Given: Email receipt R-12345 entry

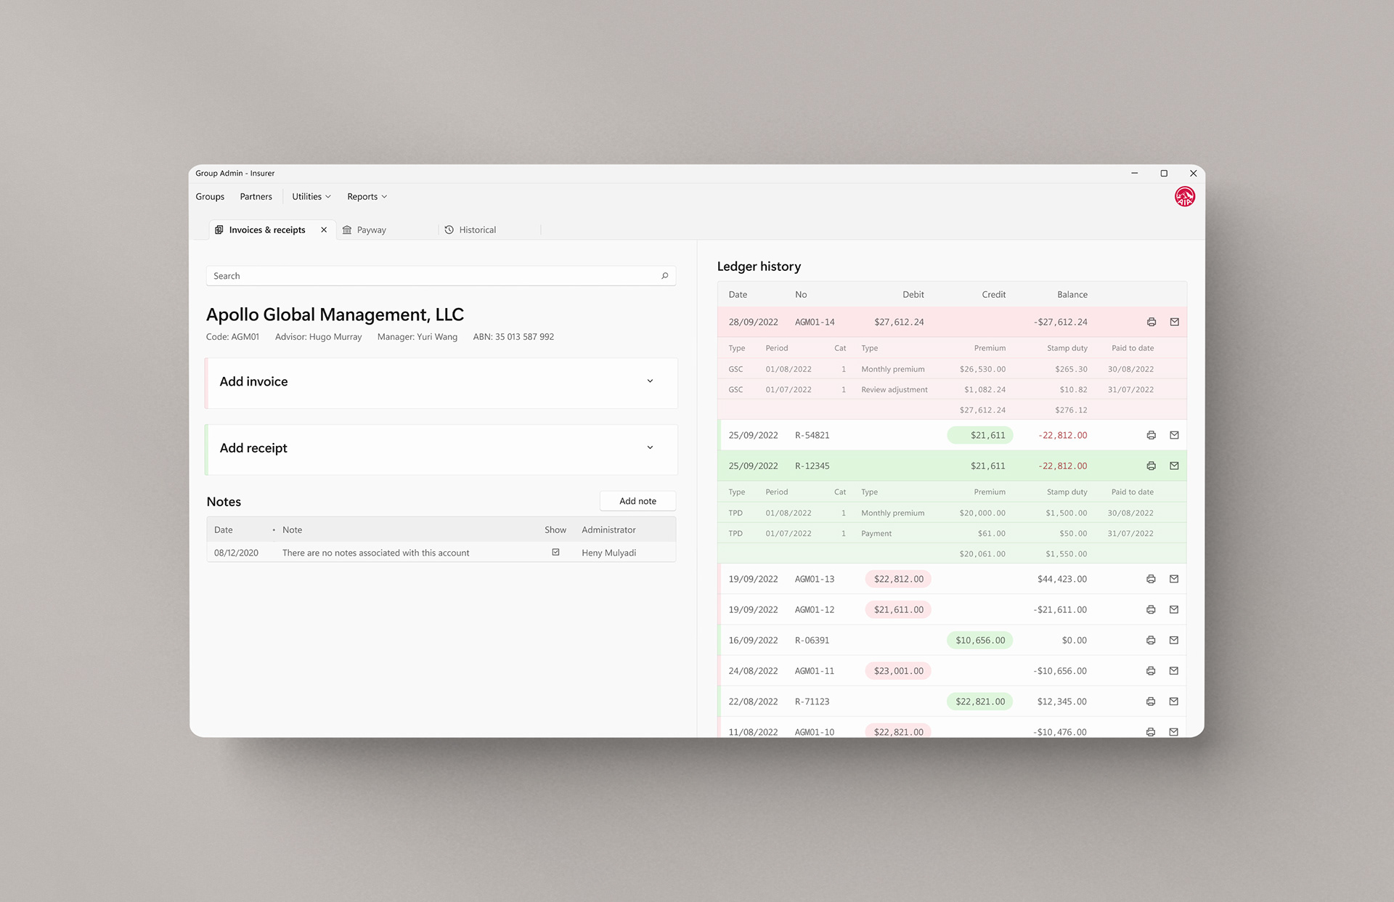Looking at the screenshot, I should coord(1174,466).
